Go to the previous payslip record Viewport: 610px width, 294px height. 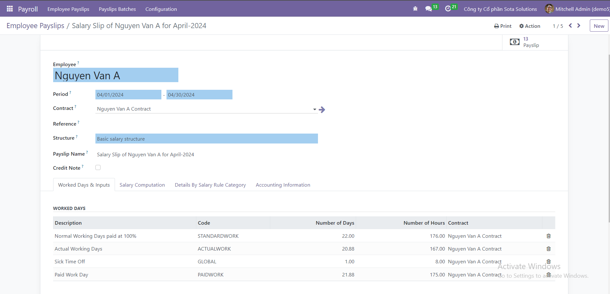pyautogui.click(x=570, y=26)
